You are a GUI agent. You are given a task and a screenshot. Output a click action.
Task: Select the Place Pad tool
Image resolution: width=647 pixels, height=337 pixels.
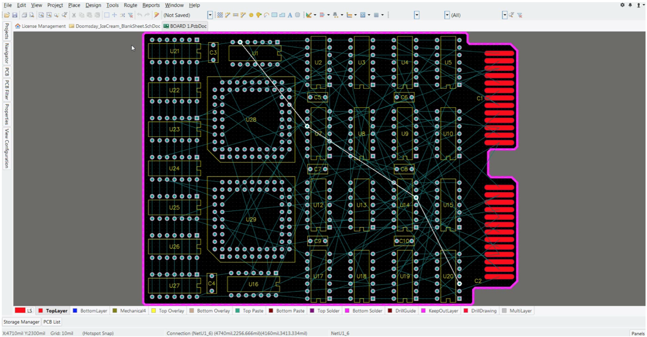[251, 15]
